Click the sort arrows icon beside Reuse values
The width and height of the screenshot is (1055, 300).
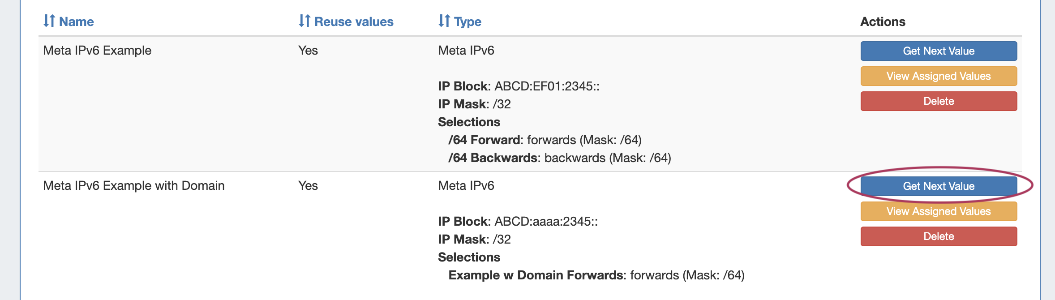tap(304, 21)
